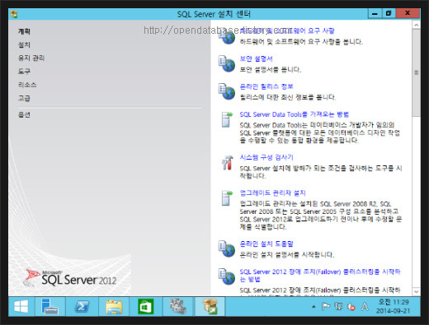429x325 pixels.
Task: Click globe icon beside 온라인 릴리스 정보
Action: tap(227, 91)
